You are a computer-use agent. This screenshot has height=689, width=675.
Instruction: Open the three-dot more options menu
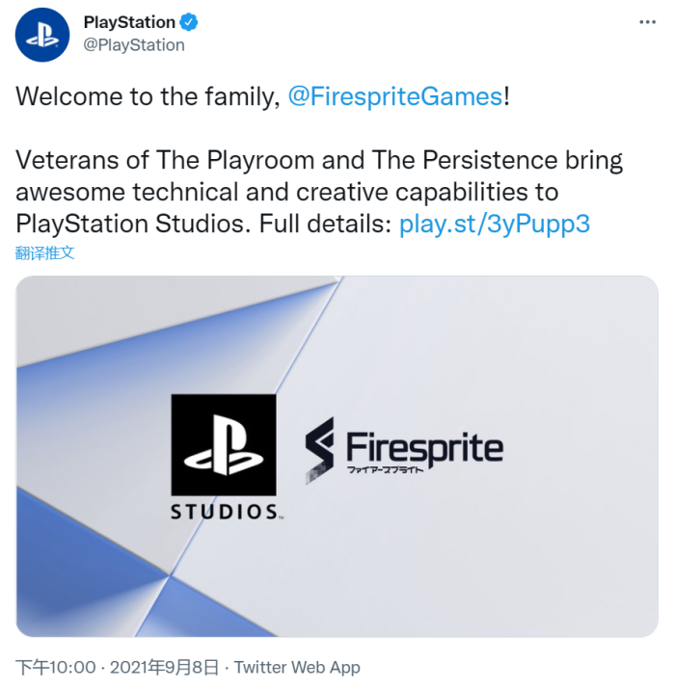(x=647, y=22)
